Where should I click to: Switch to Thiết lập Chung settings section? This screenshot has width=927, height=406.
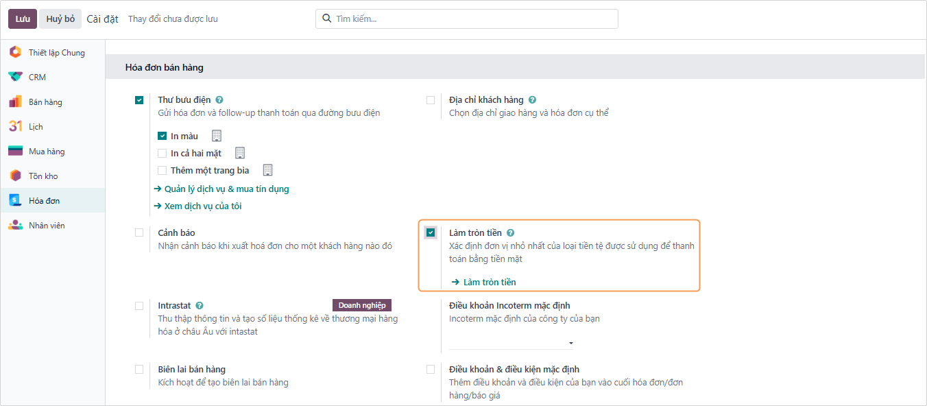[x=56, y=52]
